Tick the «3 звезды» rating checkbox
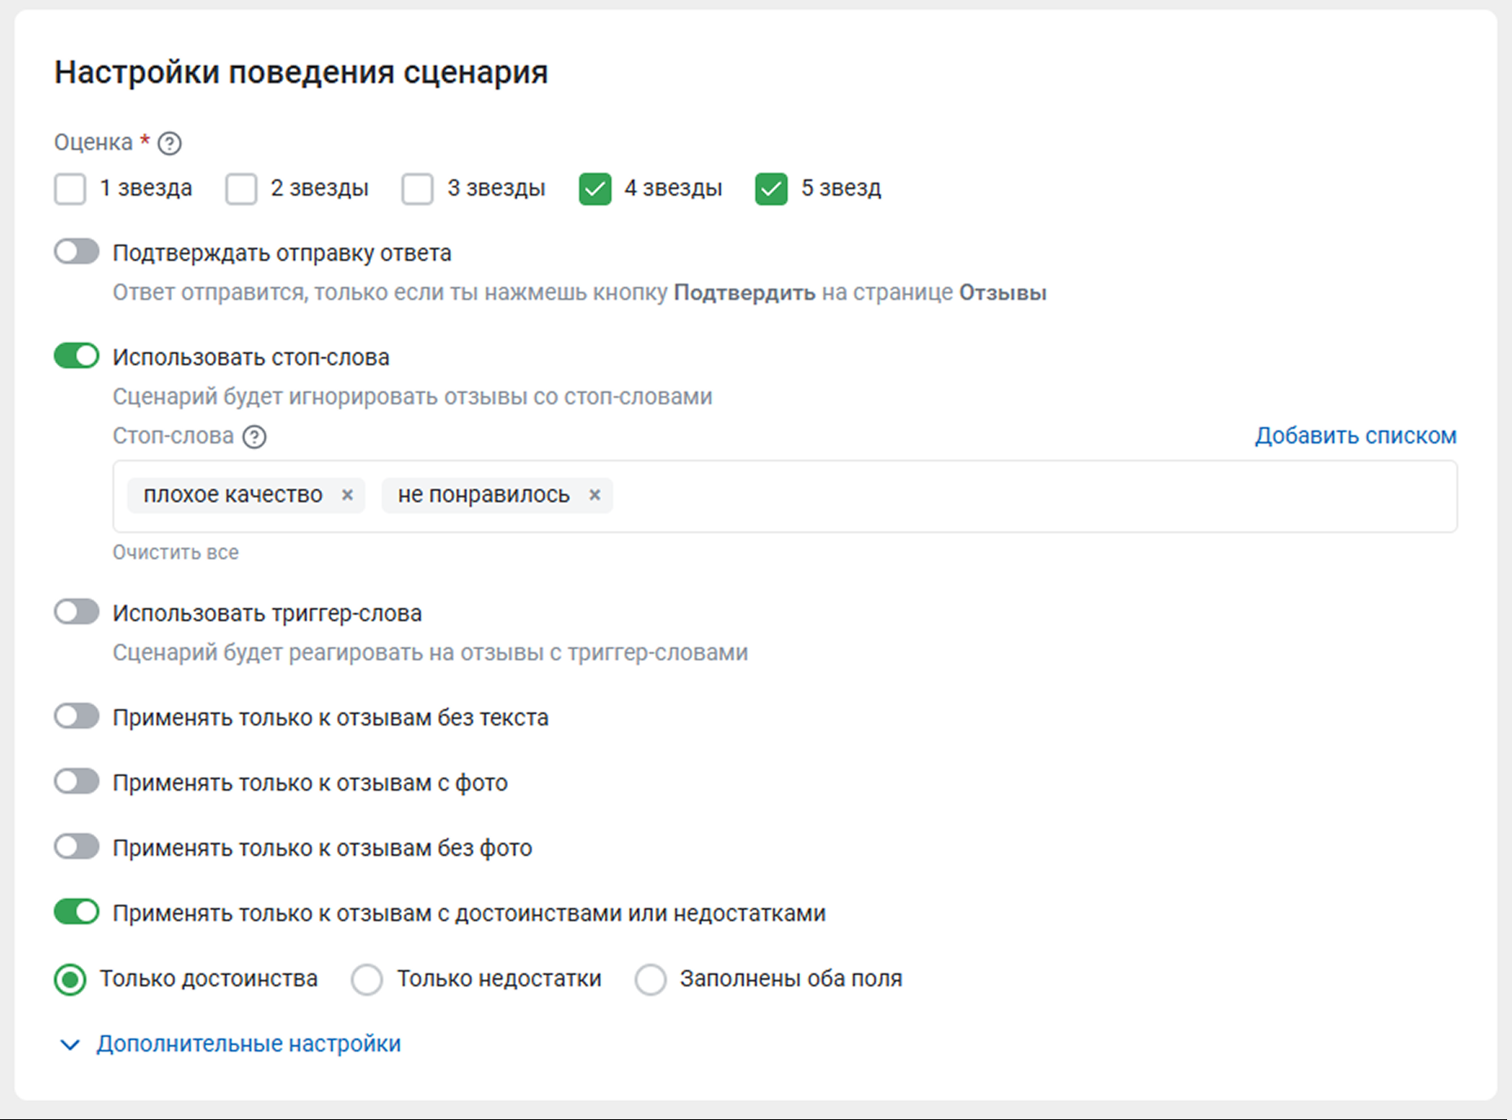Viewport: 1512px width, 1120px height. (x=418, y=189)
